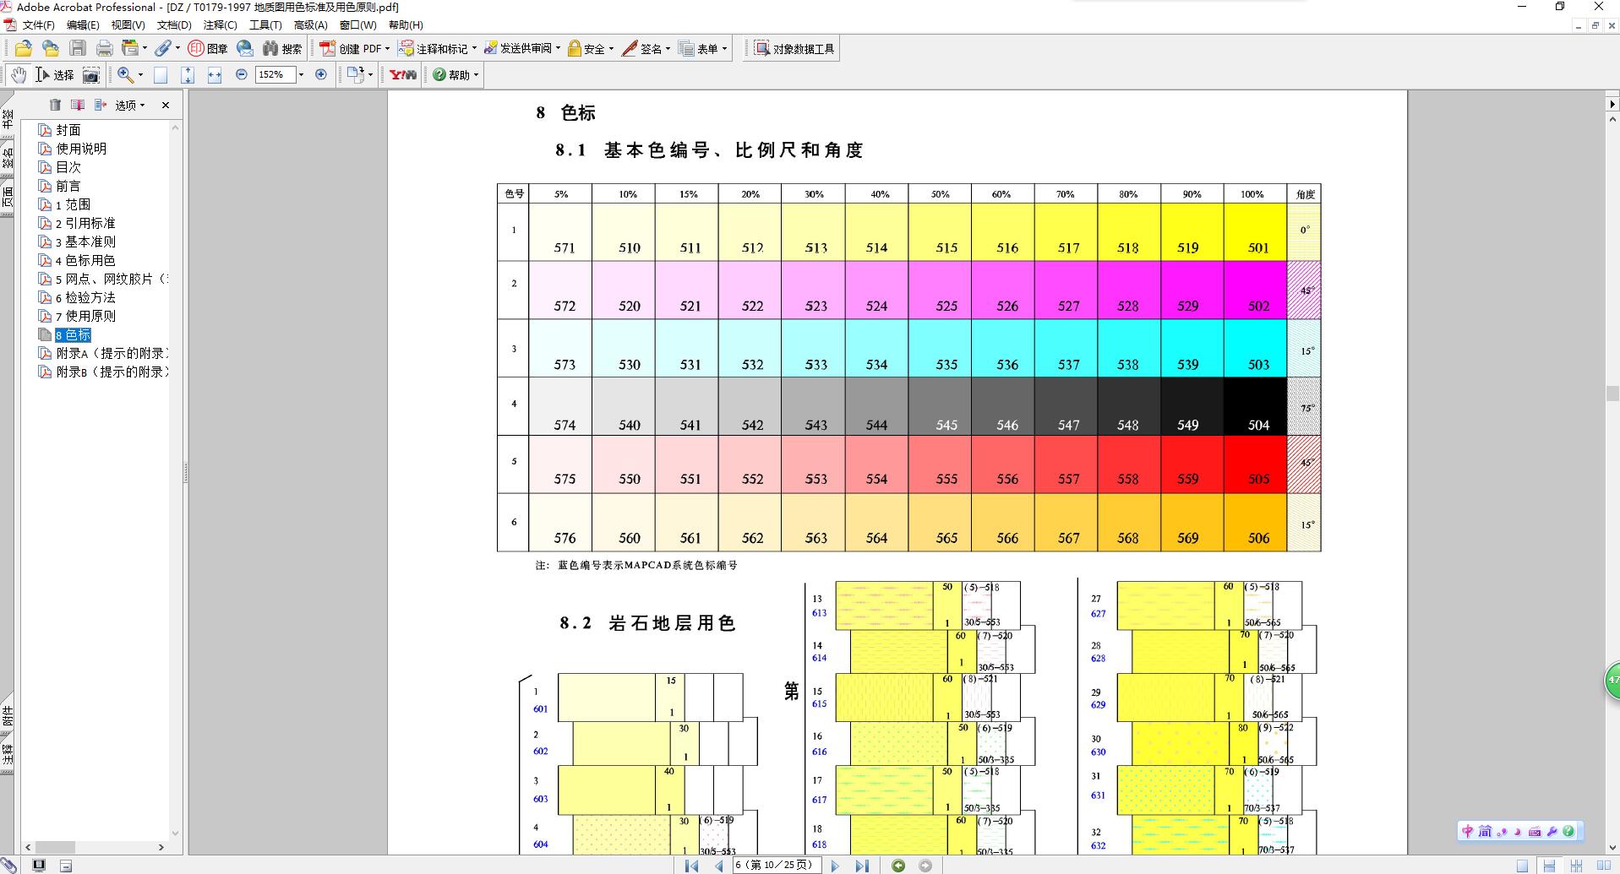The width and height of the screenshot is (1620, 874).
Task: Set Actual Size page view
Action: coord(161,75)
